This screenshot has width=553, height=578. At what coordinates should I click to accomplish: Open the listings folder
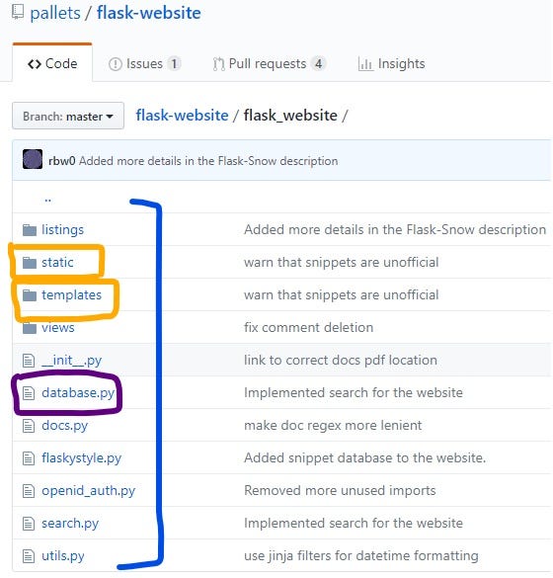pyautogui.click(x=62, y=229)
